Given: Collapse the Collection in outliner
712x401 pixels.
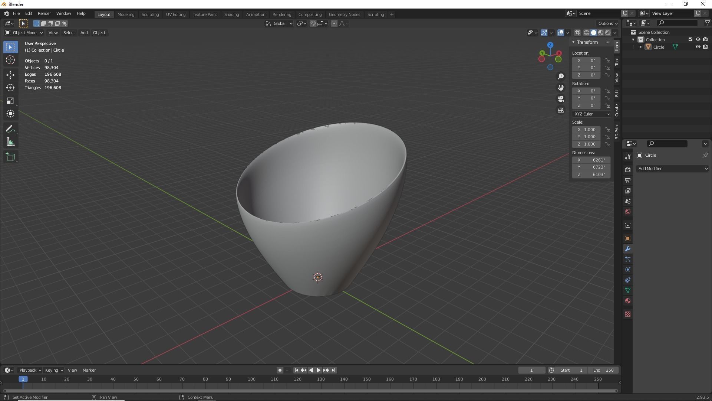Looking at the screenshot, I should 633,40.
